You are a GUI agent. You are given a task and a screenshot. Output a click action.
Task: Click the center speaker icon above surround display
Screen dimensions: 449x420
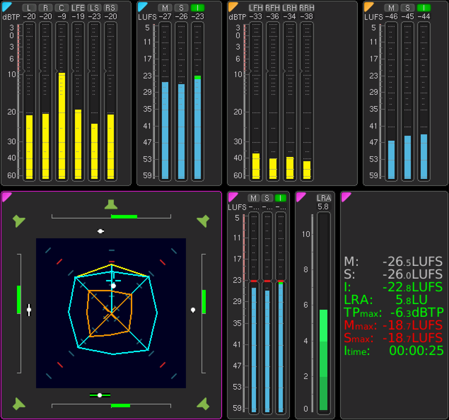pos(111,205)
